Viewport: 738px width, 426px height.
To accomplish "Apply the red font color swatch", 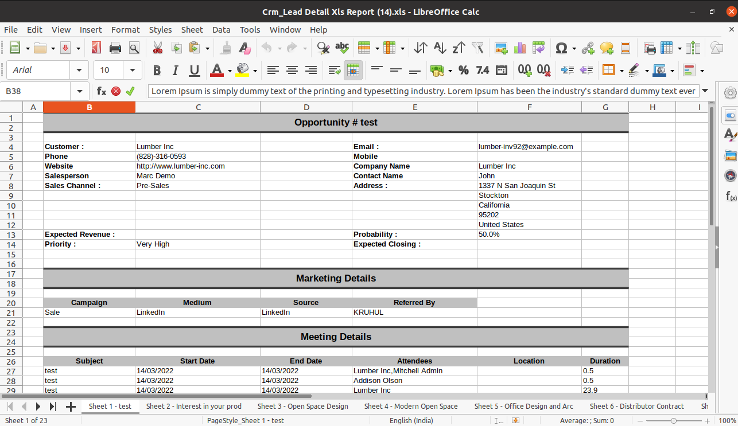I will click(x=217, y=70).
